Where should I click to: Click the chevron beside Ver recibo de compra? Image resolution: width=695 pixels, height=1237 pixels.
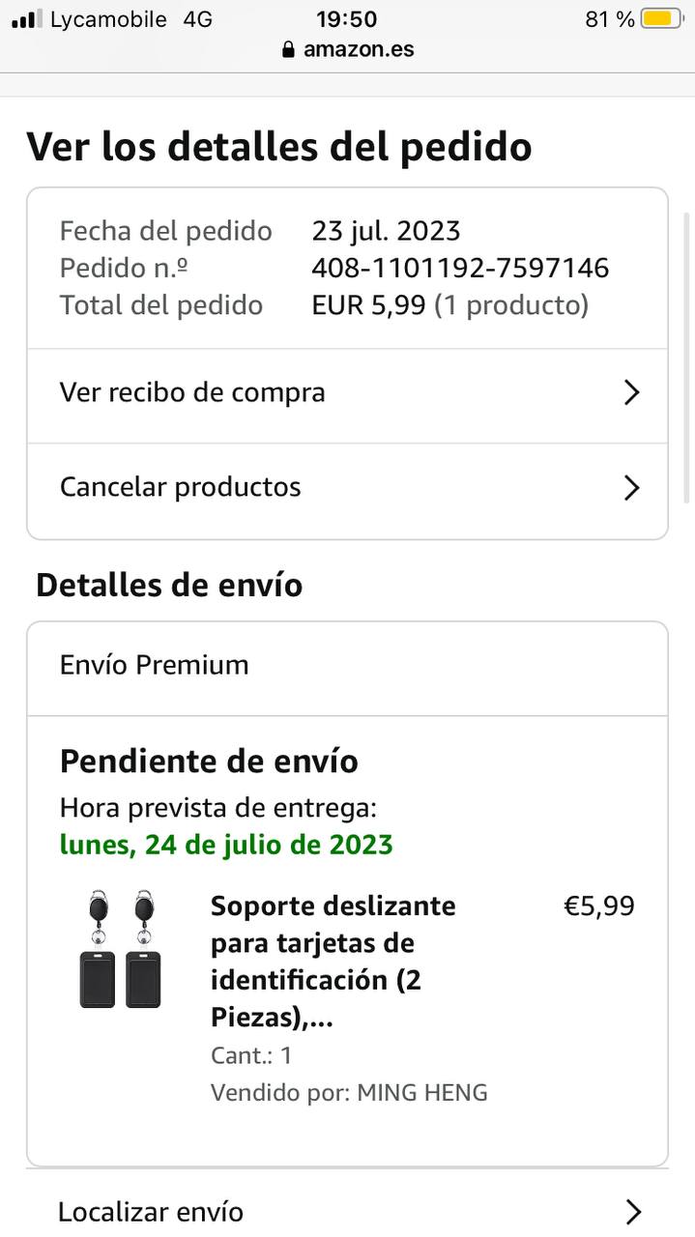(x=631, y=392)
